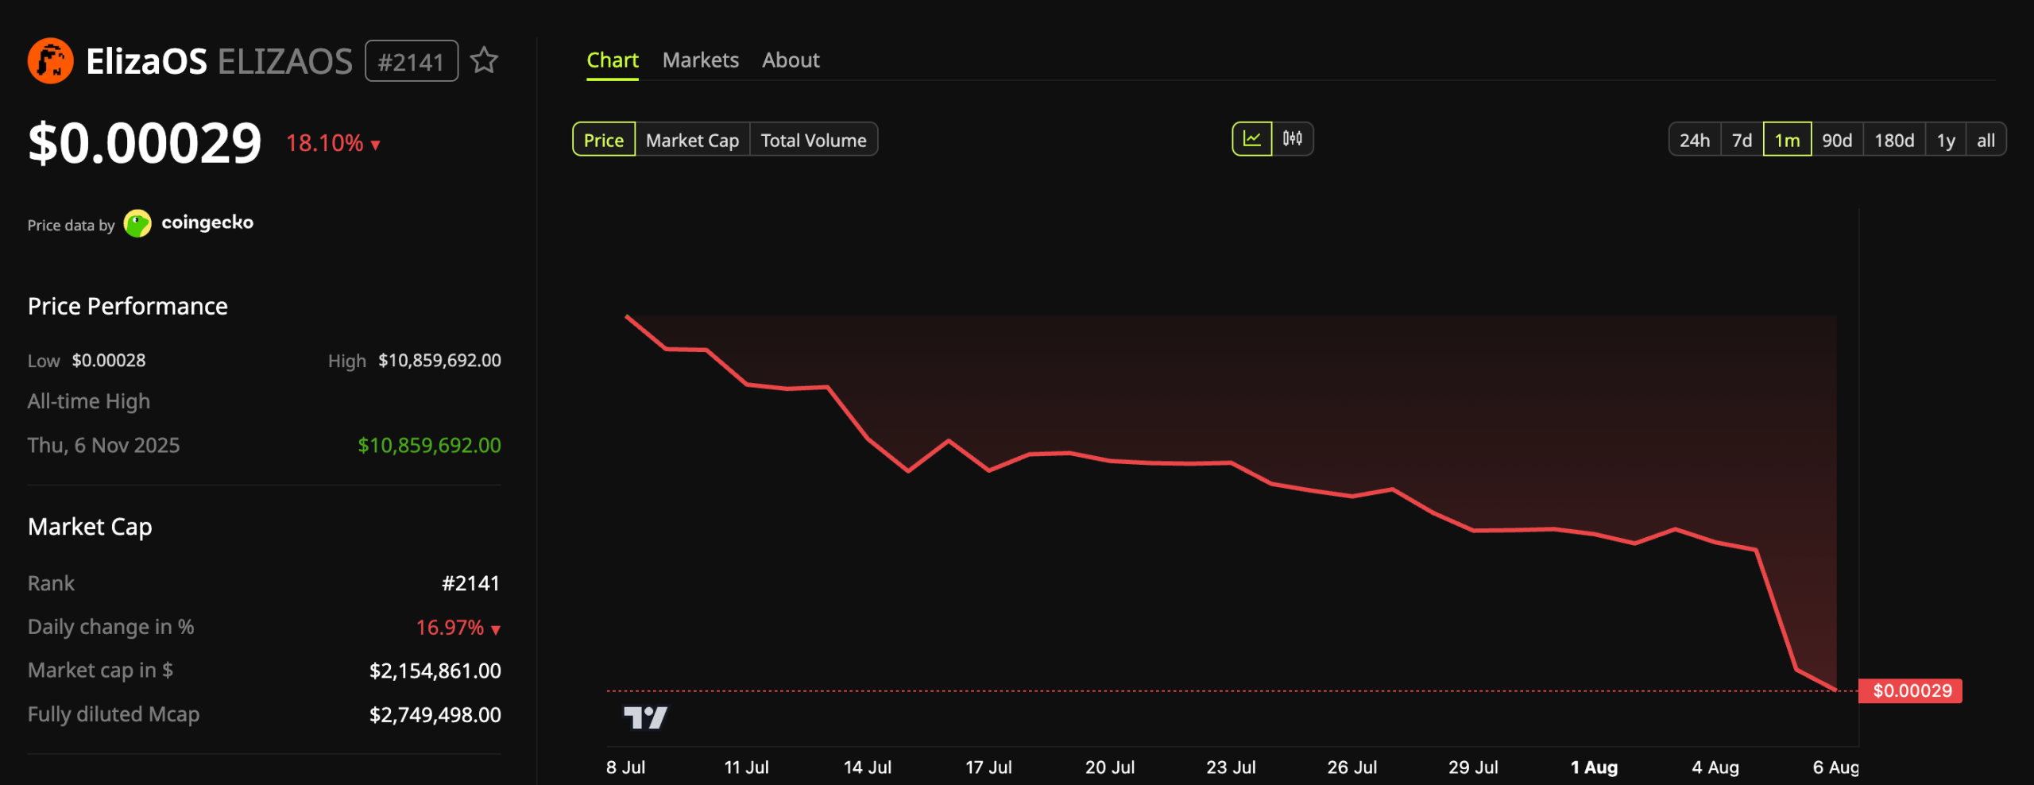The image size is (2034, 785).
Task: Click the Daily change 16.97% value
Action: (x=458, y=628)
